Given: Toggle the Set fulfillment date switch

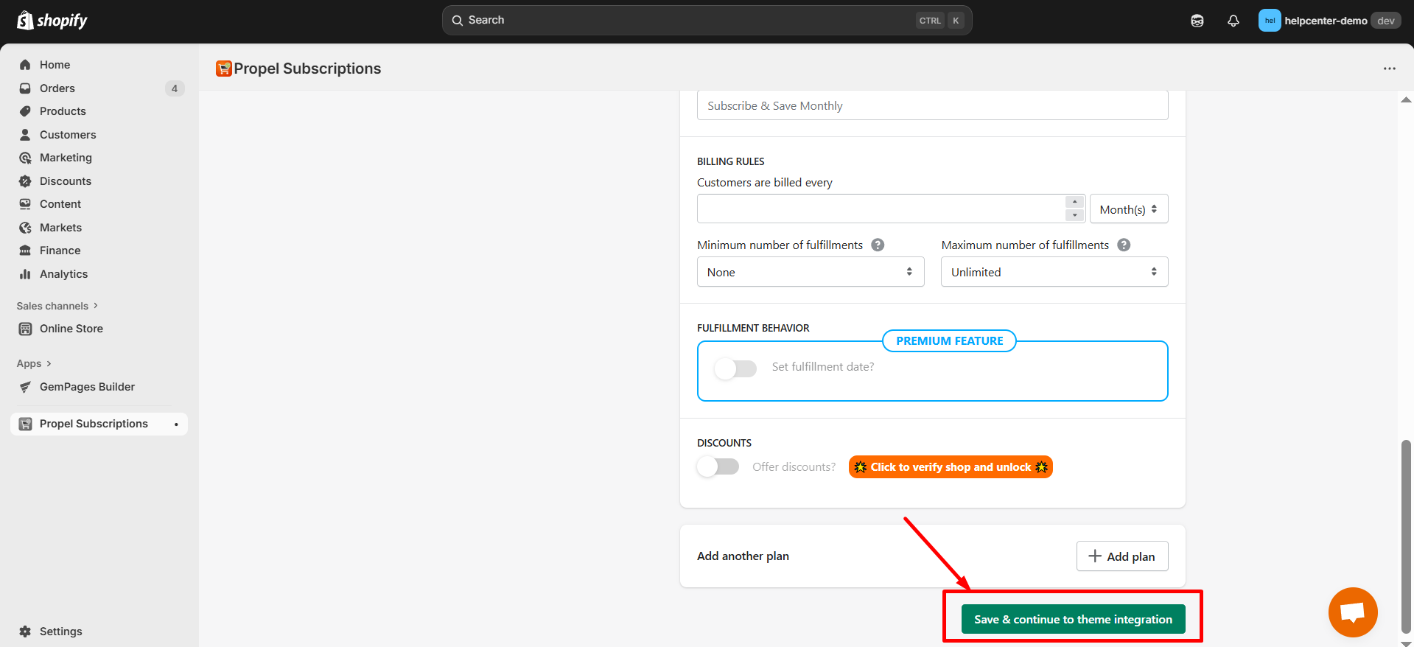Looking at the screenshot, I should 735,368.
